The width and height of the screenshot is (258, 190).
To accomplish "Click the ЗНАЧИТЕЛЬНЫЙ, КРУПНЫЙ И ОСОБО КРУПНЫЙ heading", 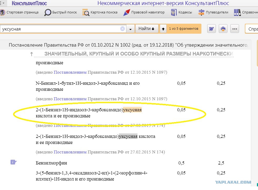I will tap(139, 54).
